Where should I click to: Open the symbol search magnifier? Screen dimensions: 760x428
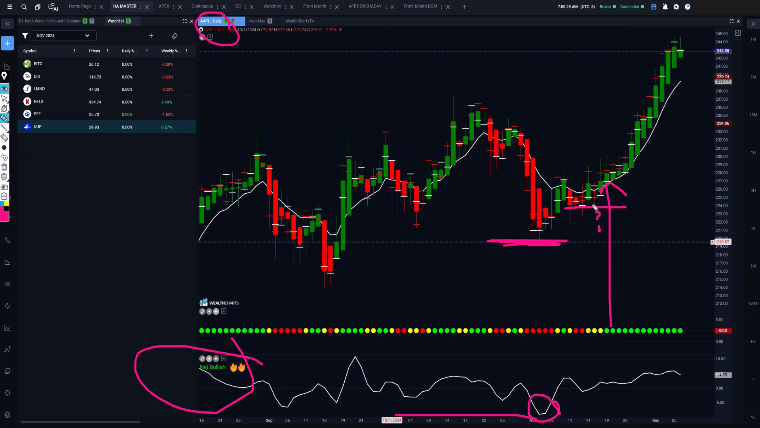pos(24,7)
